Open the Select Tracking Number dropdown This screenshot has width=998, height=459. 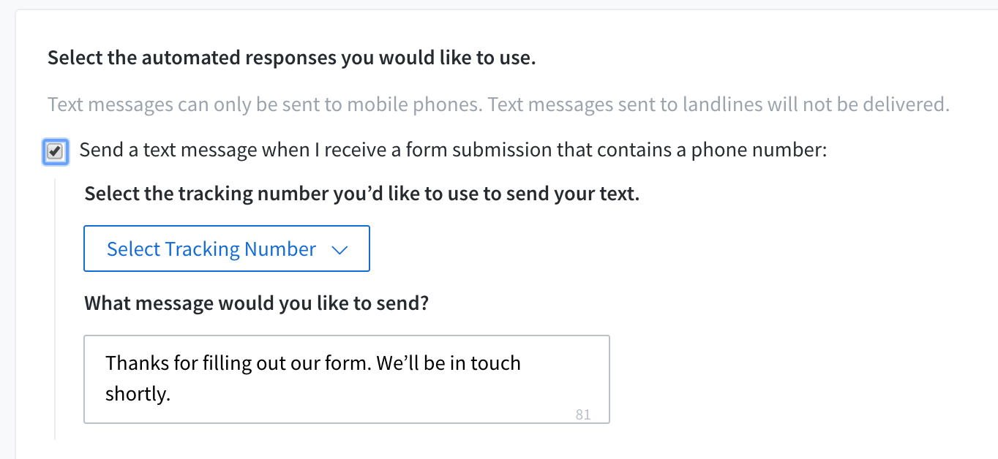[227, 249]
